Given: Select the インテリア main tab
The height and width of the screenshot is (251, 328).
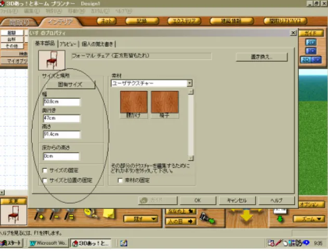Looking at the screenshot, I should pyautogui.click(x=61, y=22).
